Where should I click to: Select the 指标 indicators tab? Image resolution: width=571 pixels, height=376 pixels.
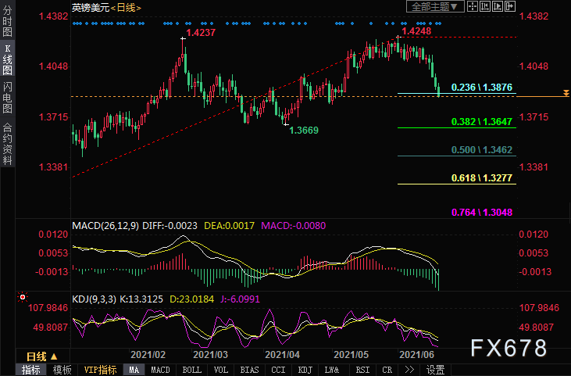[x=31, y=370]
